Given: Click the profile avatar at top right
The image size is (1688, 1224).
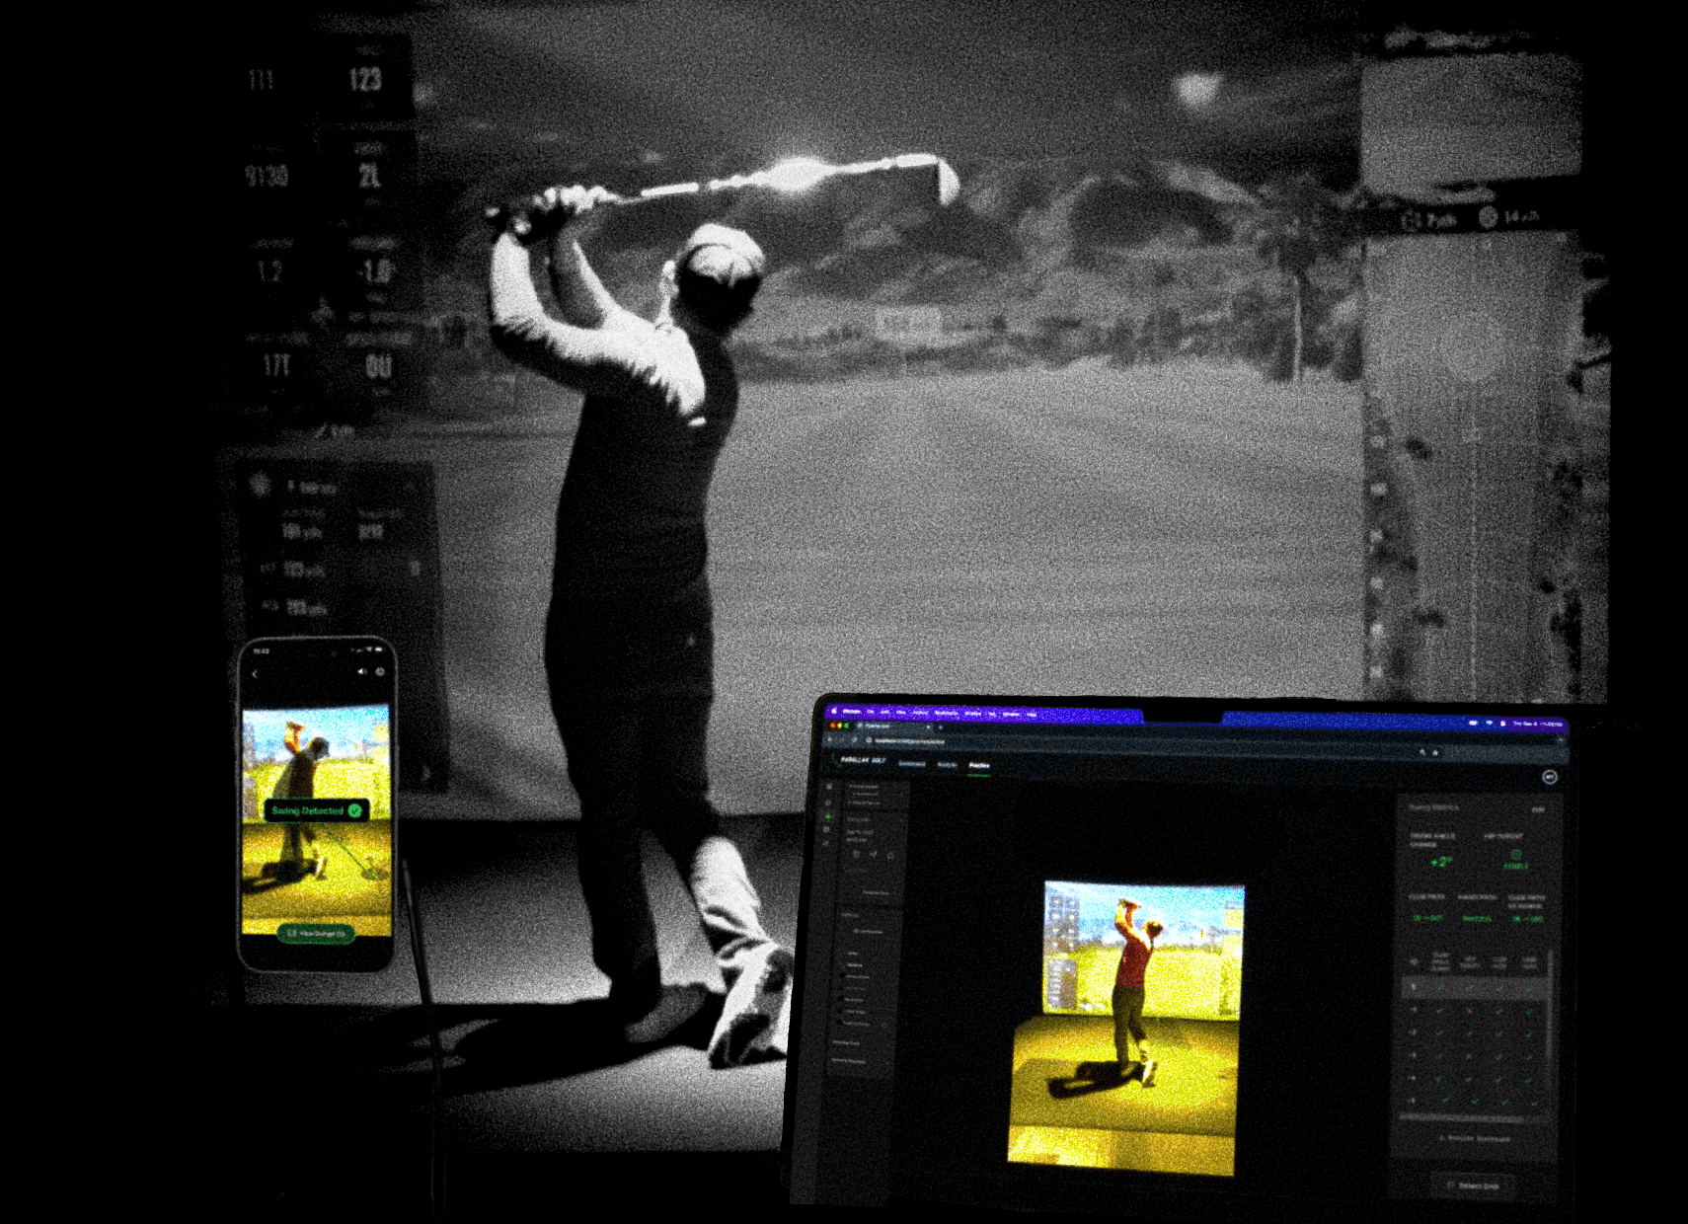Looking at the screenshot, I should (x=1549, y=777).
